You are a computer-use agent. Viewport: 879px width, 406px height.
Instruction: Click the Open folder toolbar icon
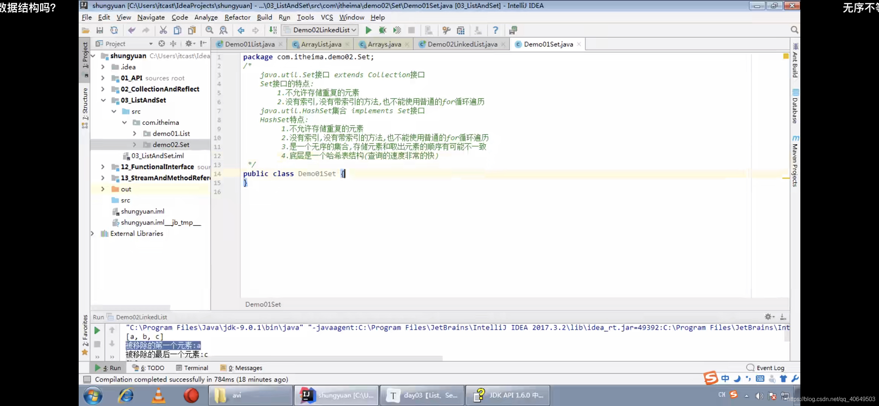click(86, 30)
